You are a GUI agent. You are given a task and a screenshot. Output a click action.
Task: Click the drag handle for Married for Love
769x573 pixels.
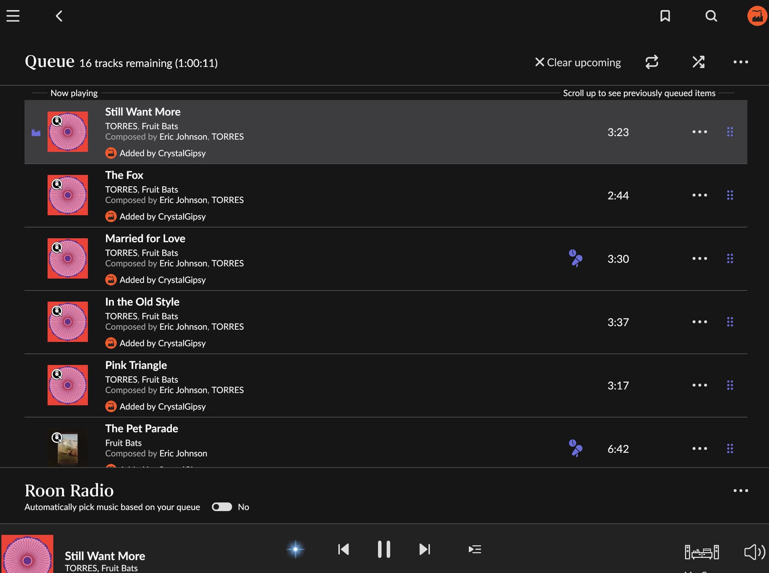point(730,258)
